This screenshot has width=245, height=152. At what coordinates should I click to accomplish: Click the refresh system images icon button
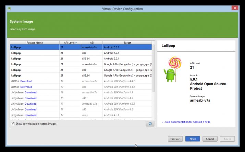tap(150, 124)
